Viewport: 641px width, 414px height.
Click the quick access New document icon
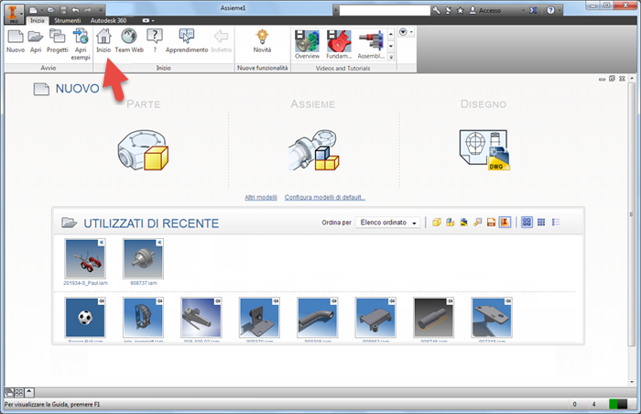pos(33,10)
